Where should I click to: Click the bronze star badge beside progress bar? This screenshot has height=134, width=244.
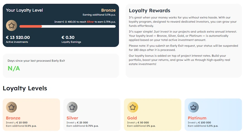(11, 26)
